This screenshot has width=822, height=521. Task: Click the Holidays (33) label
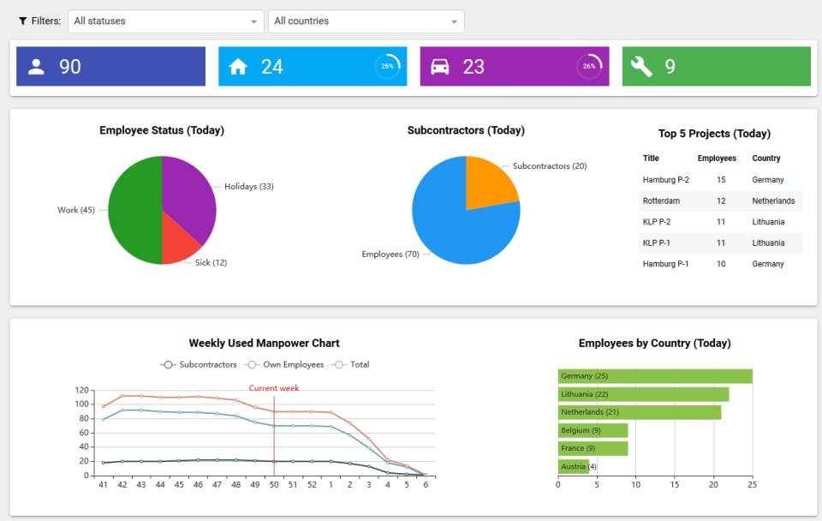click(x=249, y=186)
